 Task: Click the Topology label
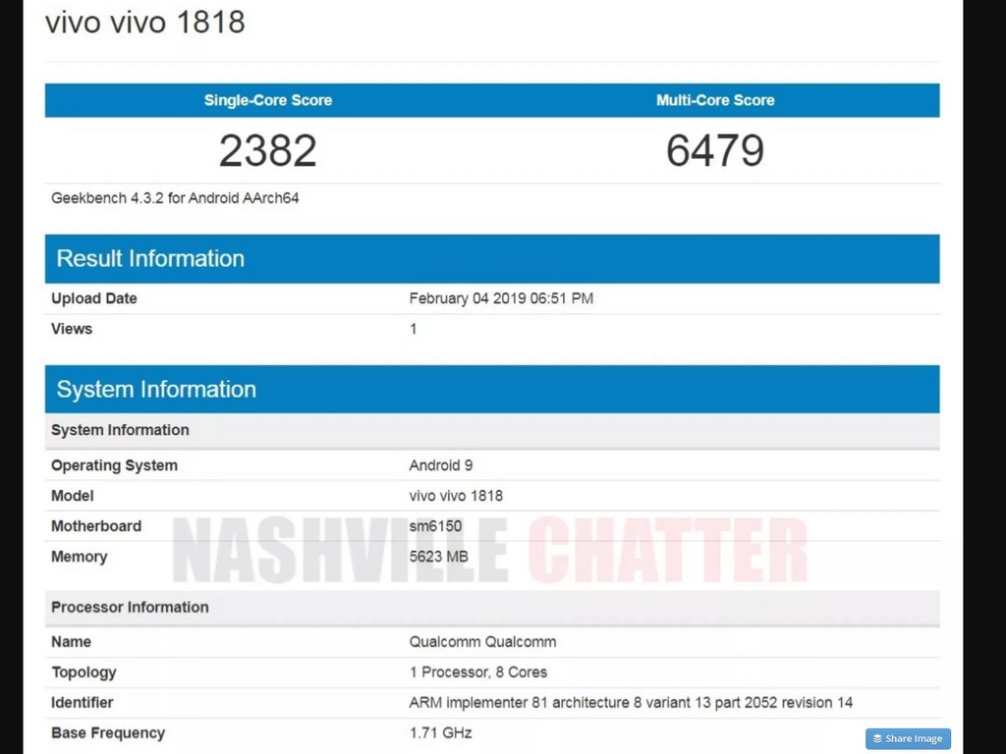click(84, 673)
